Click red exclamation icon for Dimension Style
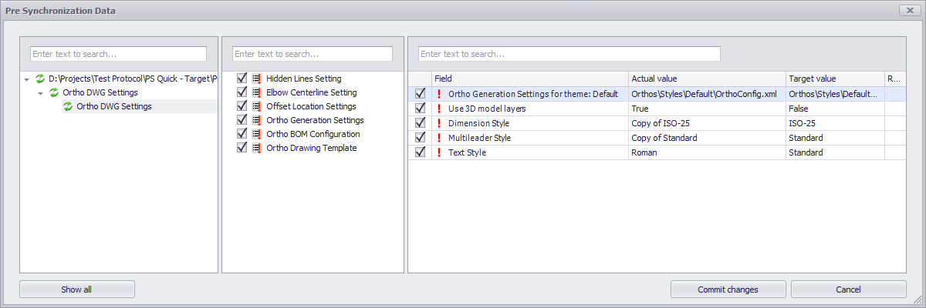926x308 pixels. pos(439,123)
